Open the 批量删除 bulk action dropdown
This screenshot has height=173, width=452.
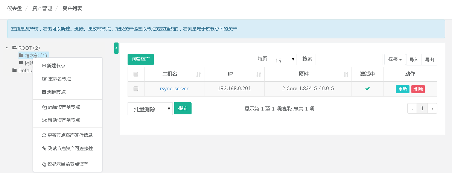point(150,109)
